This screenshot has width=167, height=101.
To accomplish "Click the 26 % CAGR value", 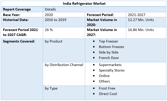I will pyautogui.click(x=49, y=30).
